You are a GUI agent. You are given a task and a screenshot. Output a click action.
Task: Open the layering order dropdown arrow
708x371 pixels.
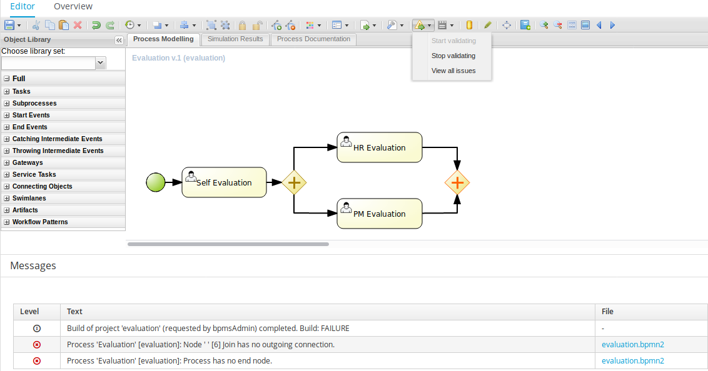point(166,26)
